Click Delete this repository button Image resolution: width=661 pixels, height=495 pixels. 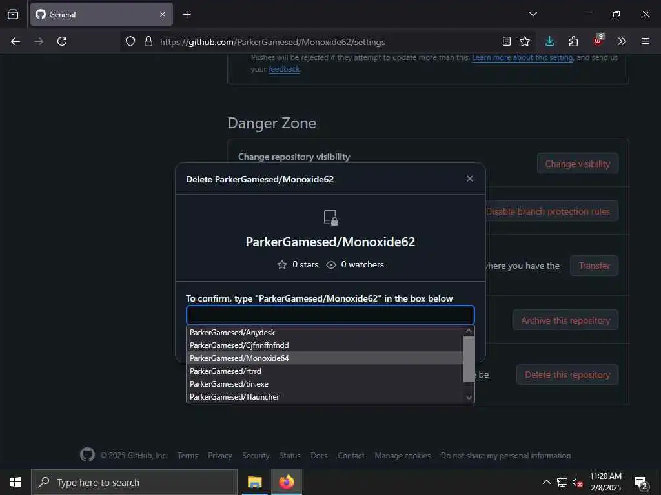point(567,374)
